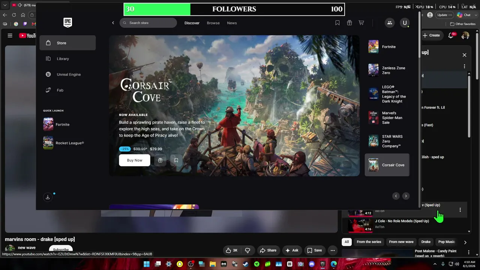
Task: Add Corsair Cove to wishlist
Action: click(x=176, y=160)
